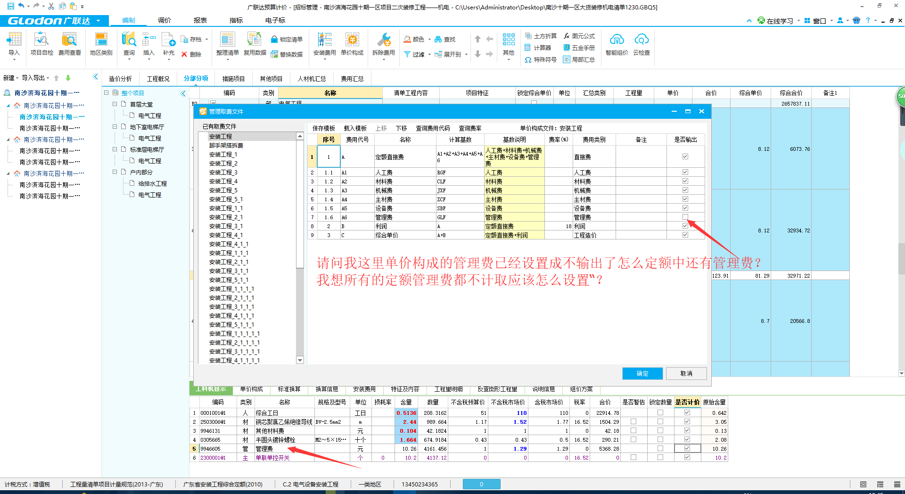Select 脚手架搭拆费 in fee file list
The width and height of the screenshot is (905, 494).
pos(226,146)
